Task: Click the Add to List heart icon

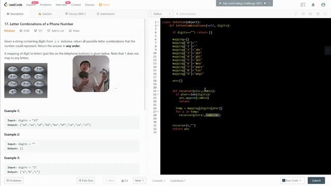Action: [49, 31]
